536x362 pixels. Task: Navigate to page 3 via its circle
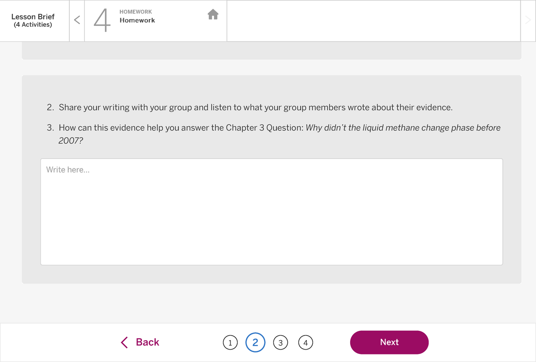[x=281, y=342]
